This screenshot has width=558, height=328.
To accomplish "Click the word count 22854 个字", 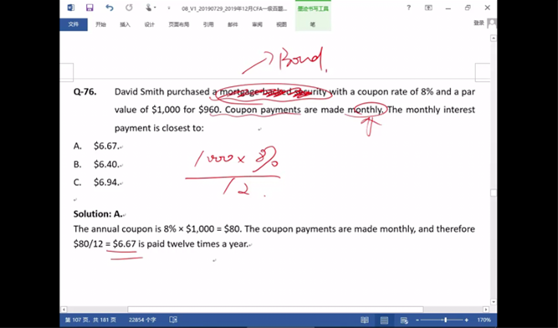I will 142,320.
